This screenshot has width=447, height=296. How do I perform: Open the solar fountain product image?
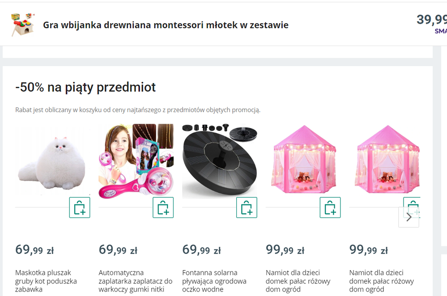[x=220, y=161]
